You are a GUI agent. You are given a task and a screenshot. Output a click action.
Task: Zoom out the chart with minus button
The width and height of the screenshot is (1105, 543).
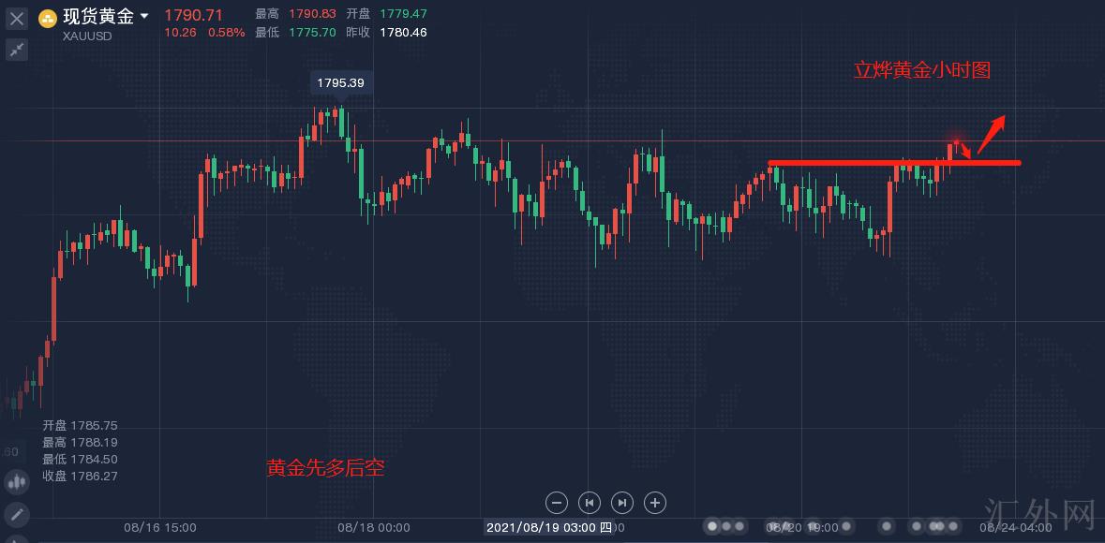point(557,503)
